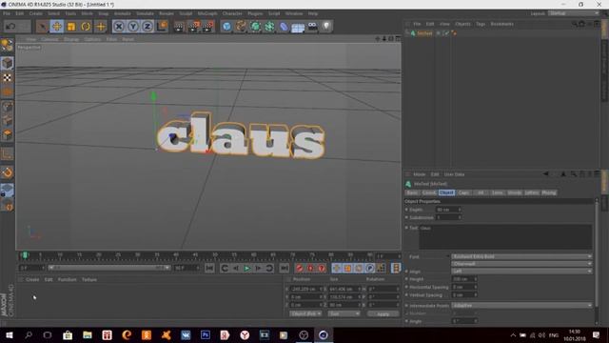The height and width of the screenshot is (343, 609).
Task: Open the Layout dropdown at top right
Action: click(574, 13)
